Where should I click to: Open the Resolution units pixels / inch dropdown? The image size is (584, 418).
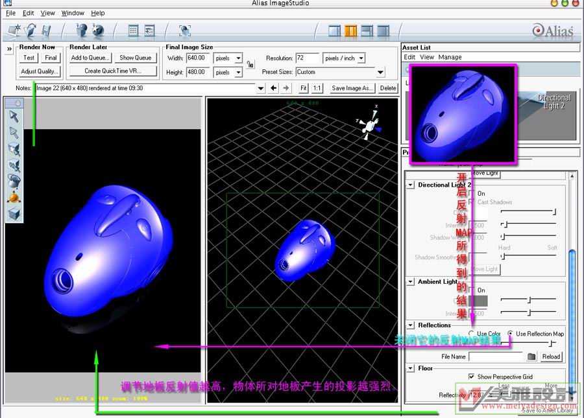(361, 58)
